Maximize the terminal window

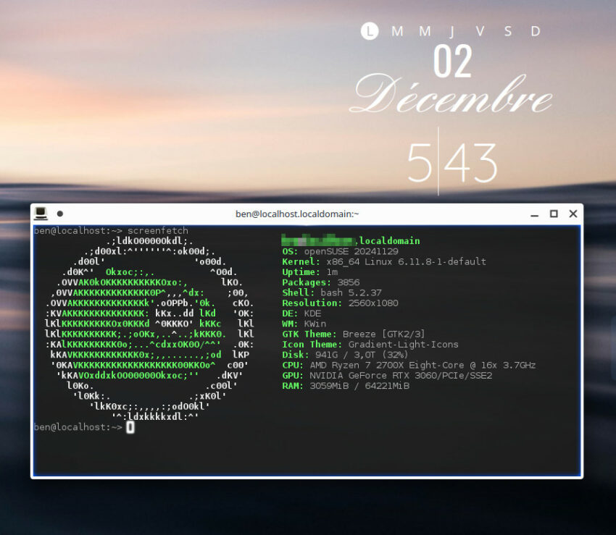(x=554, y=214)
